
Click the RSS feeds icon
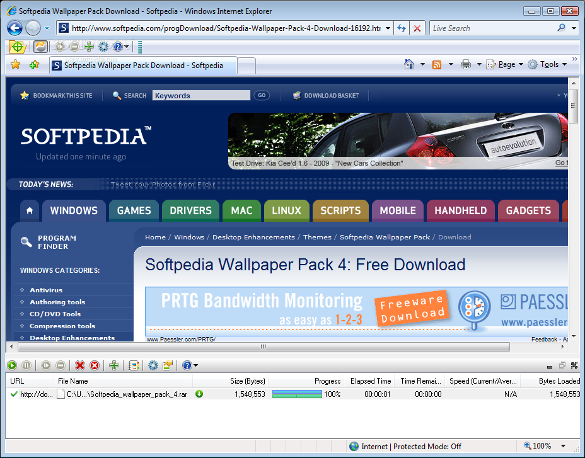click(437, 64)
